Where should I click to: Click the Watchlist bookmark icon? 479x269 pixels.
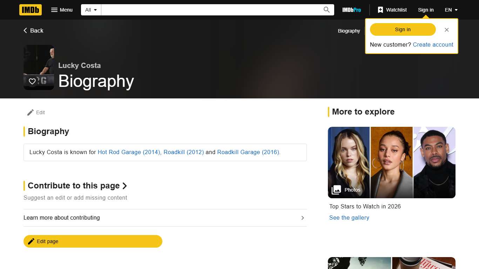tap(380, 10)
